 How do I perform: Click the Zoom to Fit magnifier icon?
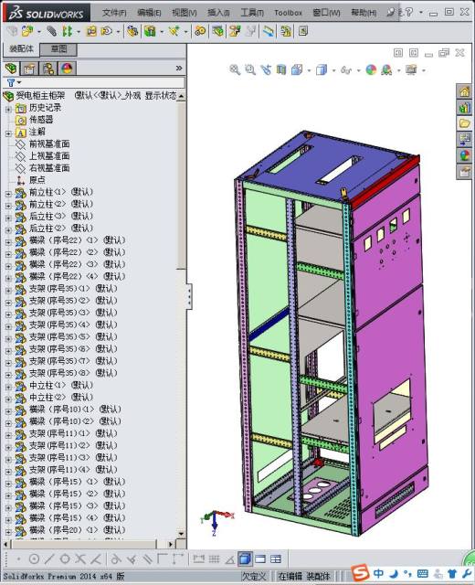click(235, 69)
